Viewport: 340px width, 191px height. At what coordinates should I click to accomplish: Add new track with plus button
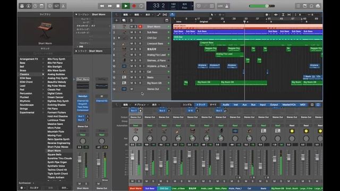[116, 20]
